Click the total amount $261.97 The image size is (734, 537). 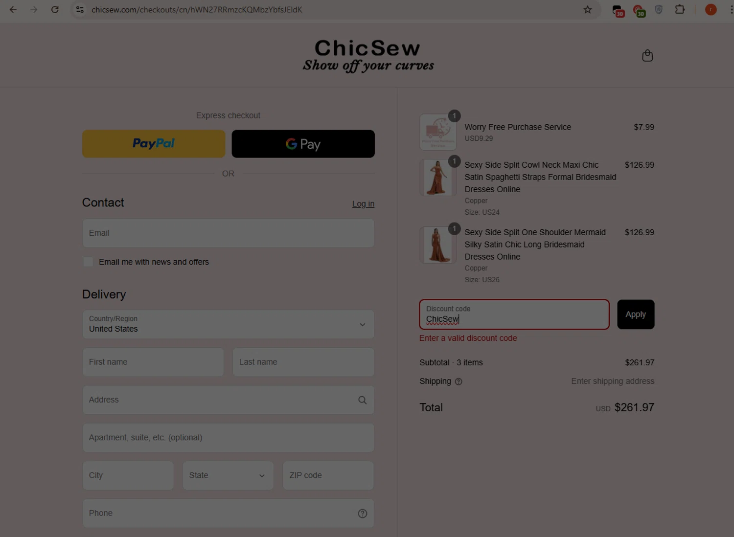[x=634, y=407]
